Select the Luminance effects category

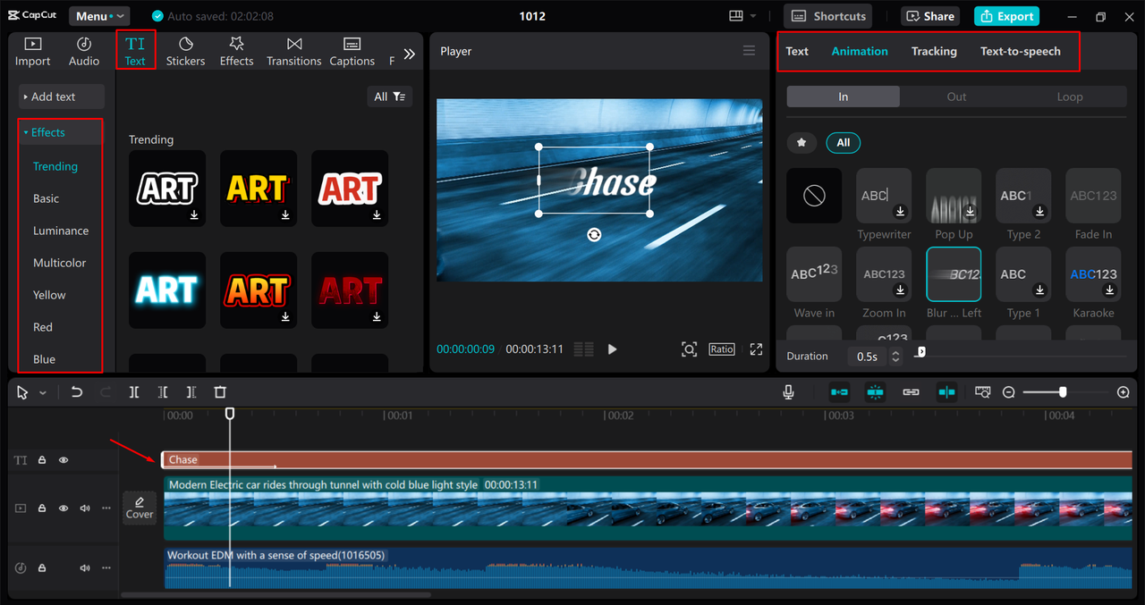pyautogui.click(x=61, y=231)
